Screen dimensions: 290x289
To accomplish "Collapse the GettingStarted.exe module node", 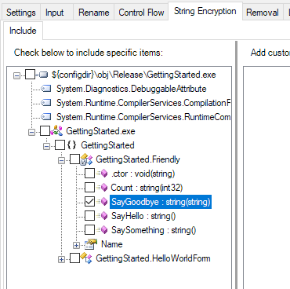I will pos(31,132).
